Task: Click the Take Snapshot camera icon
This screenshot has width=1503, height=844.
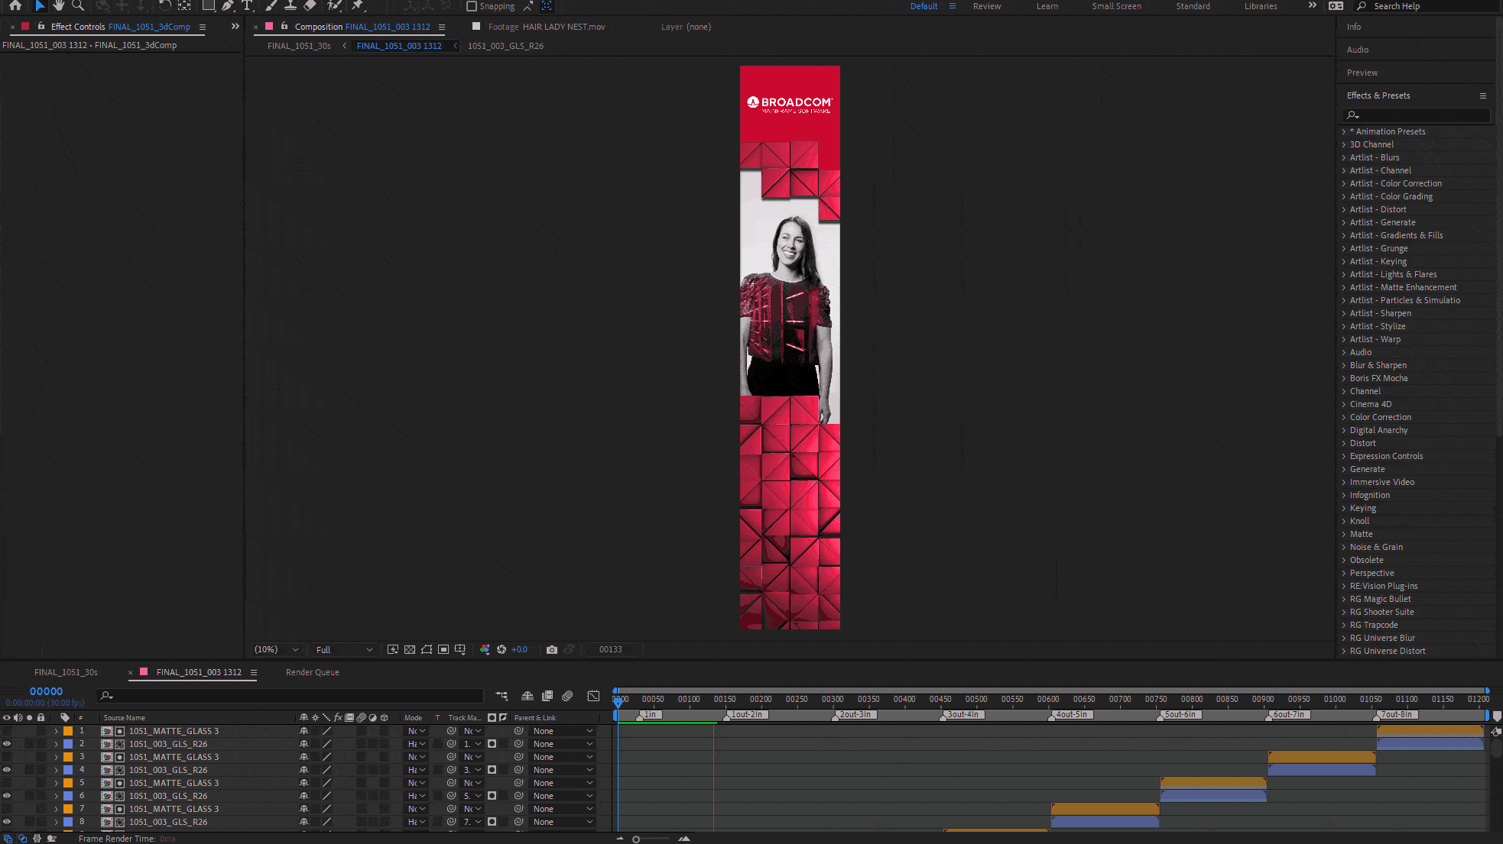Action: point(552,649)
